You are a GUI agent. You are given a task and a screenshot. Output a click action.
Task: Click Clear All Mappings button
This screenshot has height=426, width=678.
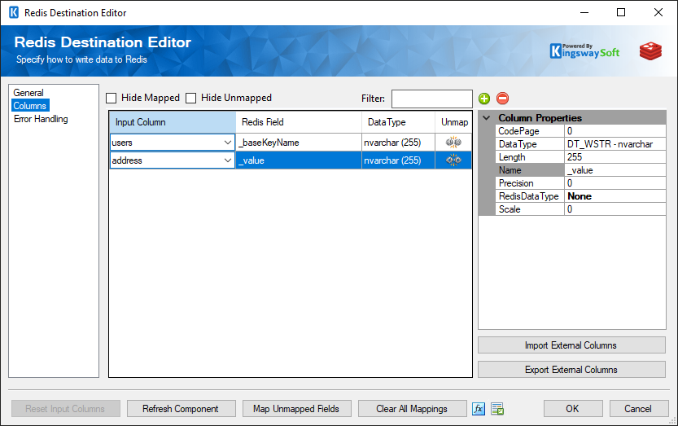(413, 409)
